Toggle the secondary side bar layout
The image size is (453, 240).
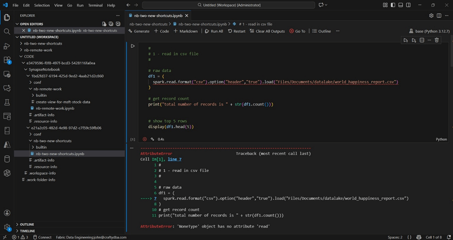(408, 5)
